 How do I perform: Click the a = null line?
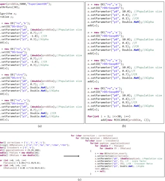pos(100,171)
